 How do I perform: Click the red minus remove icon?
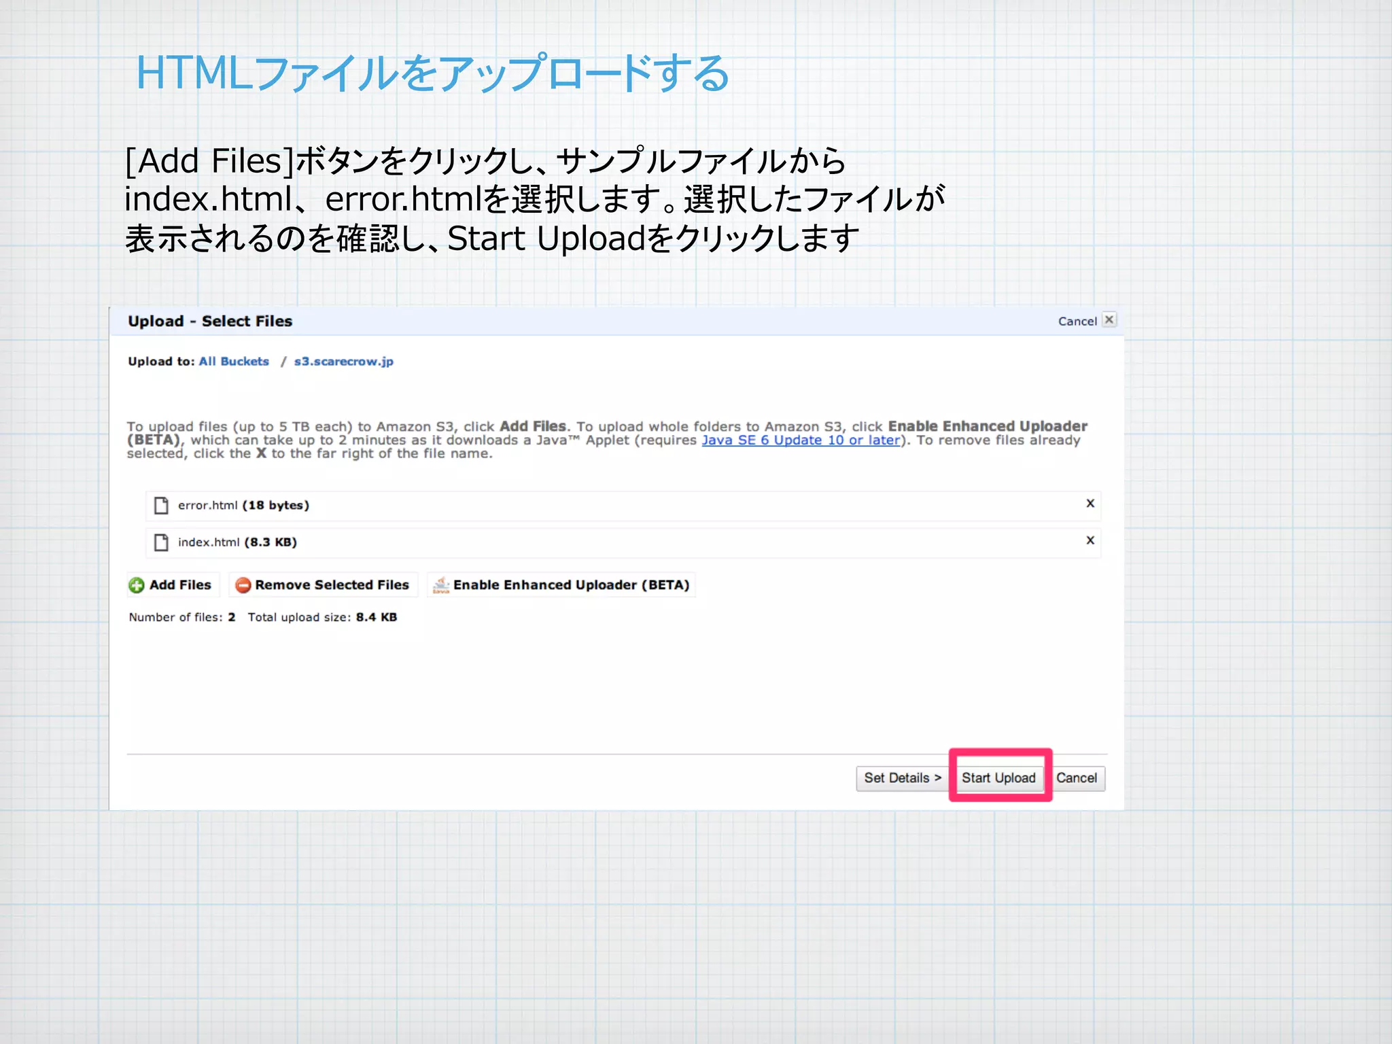point(243,585)
